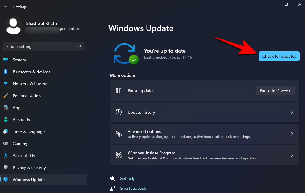Select Windows Update in sidebar
Image resolution: width=305 pixels, height=193 pixels.
43,179
